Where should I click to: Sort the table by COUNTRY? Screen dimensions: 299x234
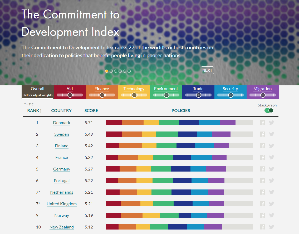(x=61, y=110)
